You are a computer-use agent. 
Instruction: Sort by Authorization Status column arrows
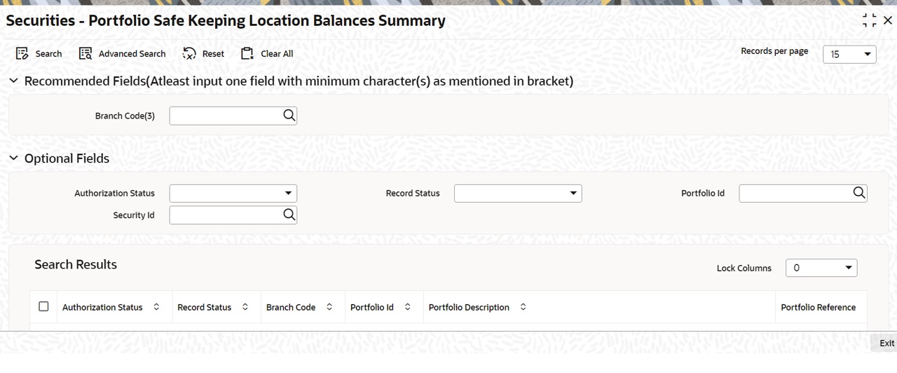156,307
